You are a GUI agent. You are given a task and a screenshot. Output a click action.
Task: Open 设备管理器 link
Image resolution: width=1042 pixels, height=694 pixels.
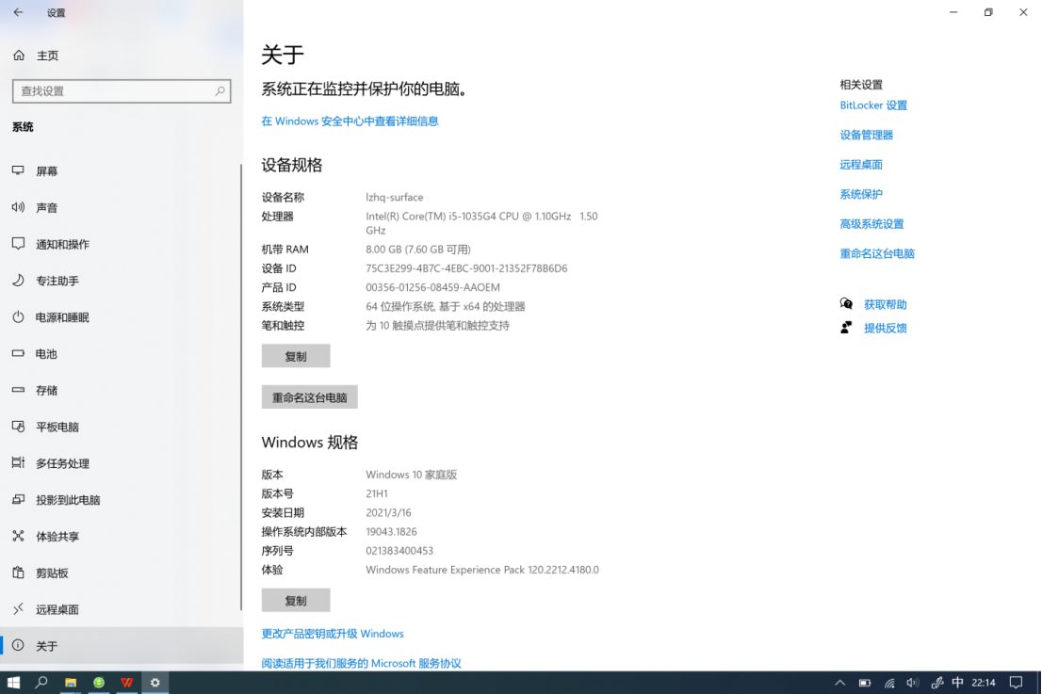[867, 135]
